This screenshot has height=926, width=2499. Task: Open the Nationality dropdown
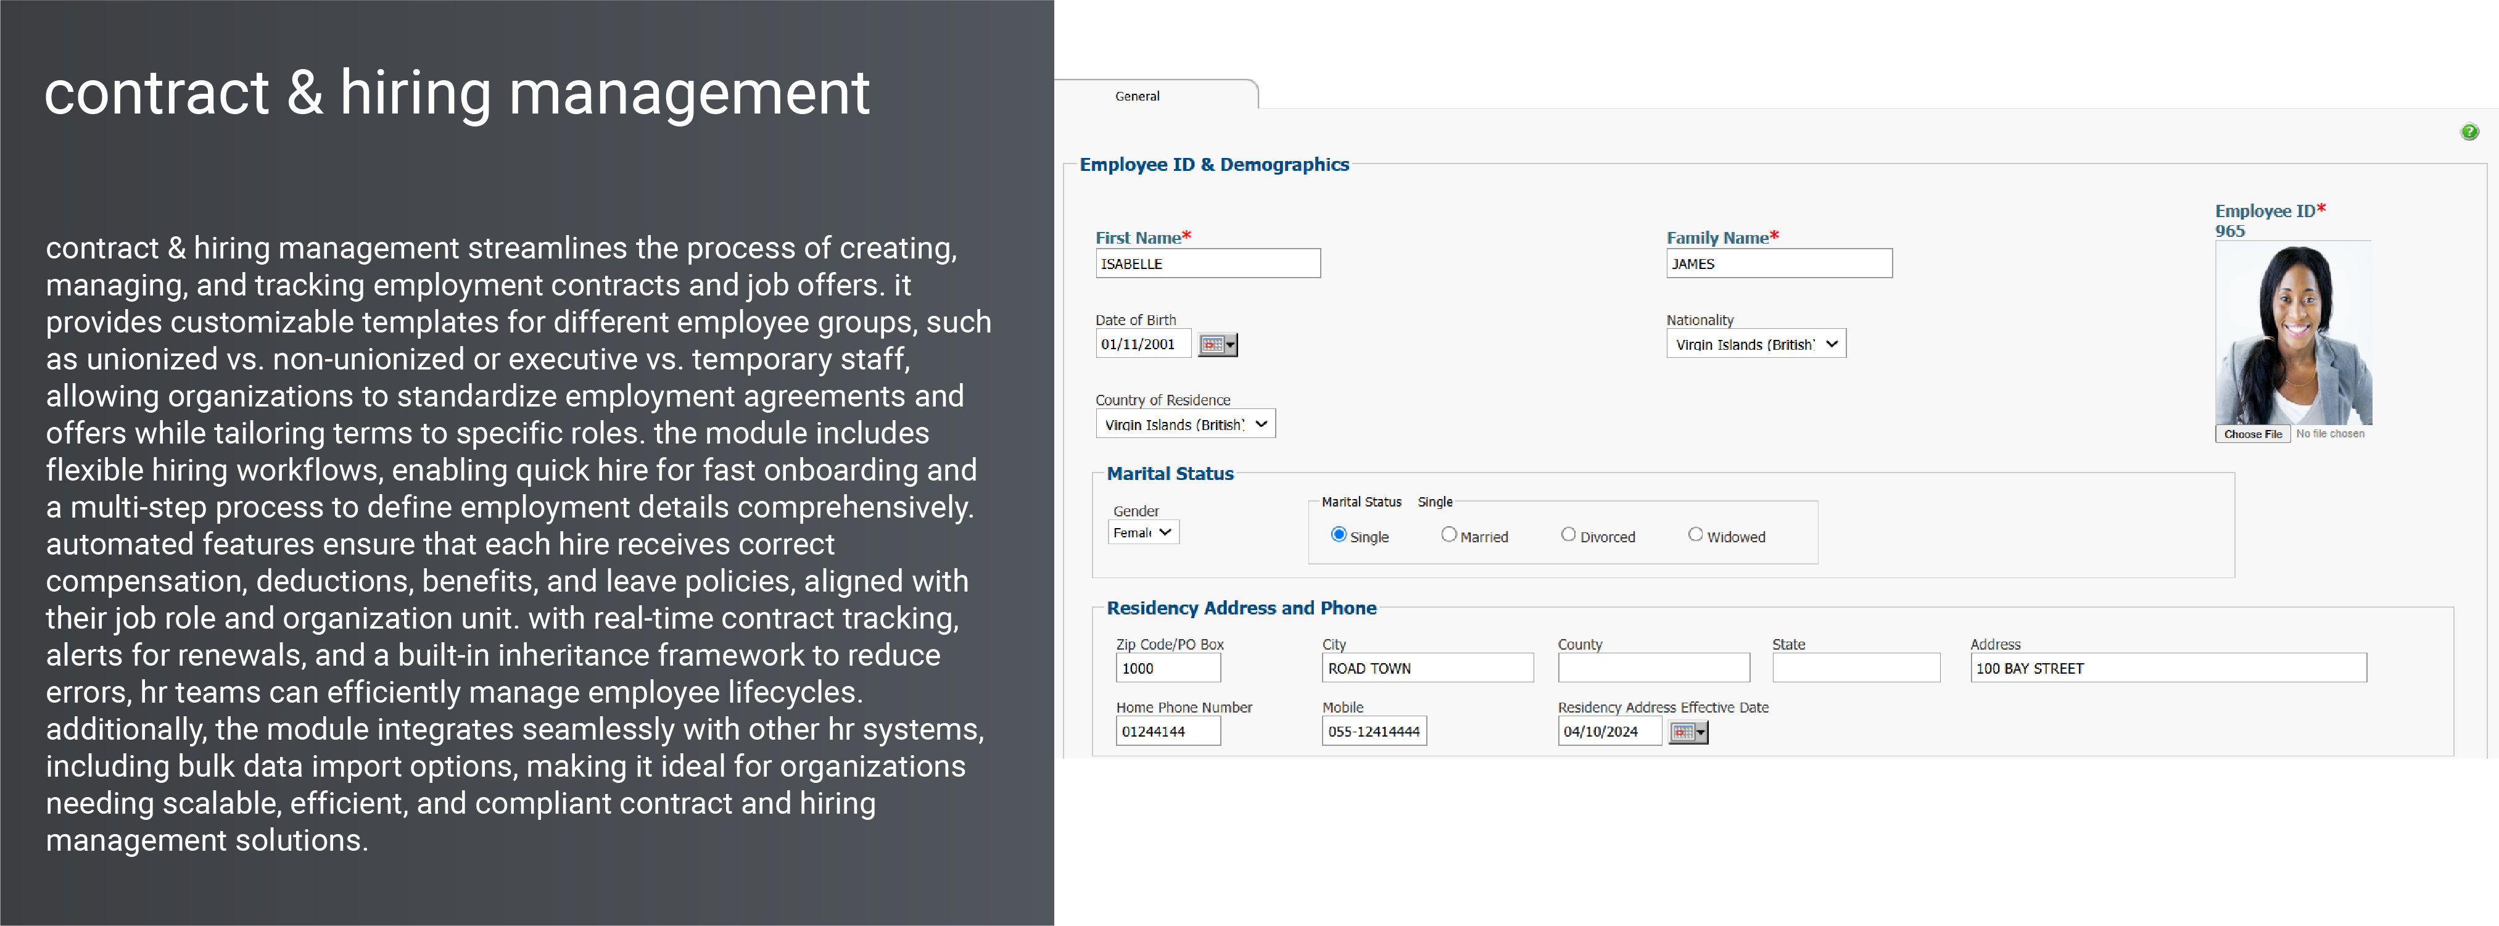pyautogui.click(x=1756, y=344)
